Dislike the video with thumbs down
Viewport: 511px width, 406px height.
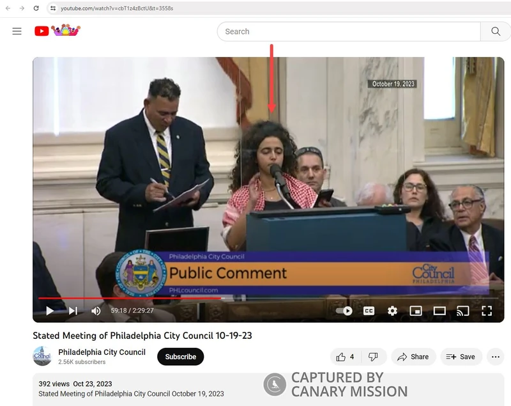[x=373, y=357]
